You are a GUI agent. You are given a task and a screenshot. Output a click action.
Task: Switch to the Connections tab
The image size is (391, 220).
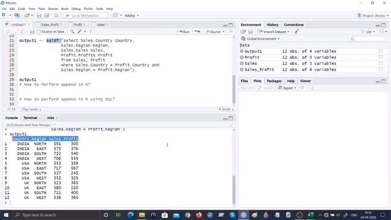tap(293, 24)
